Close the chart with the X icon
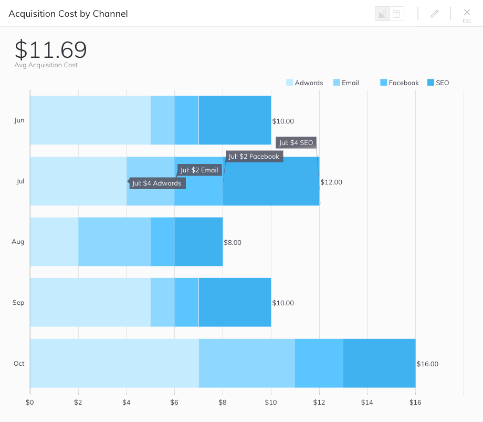Viewport: 483px width, 422px height. (x=467, y=12)
